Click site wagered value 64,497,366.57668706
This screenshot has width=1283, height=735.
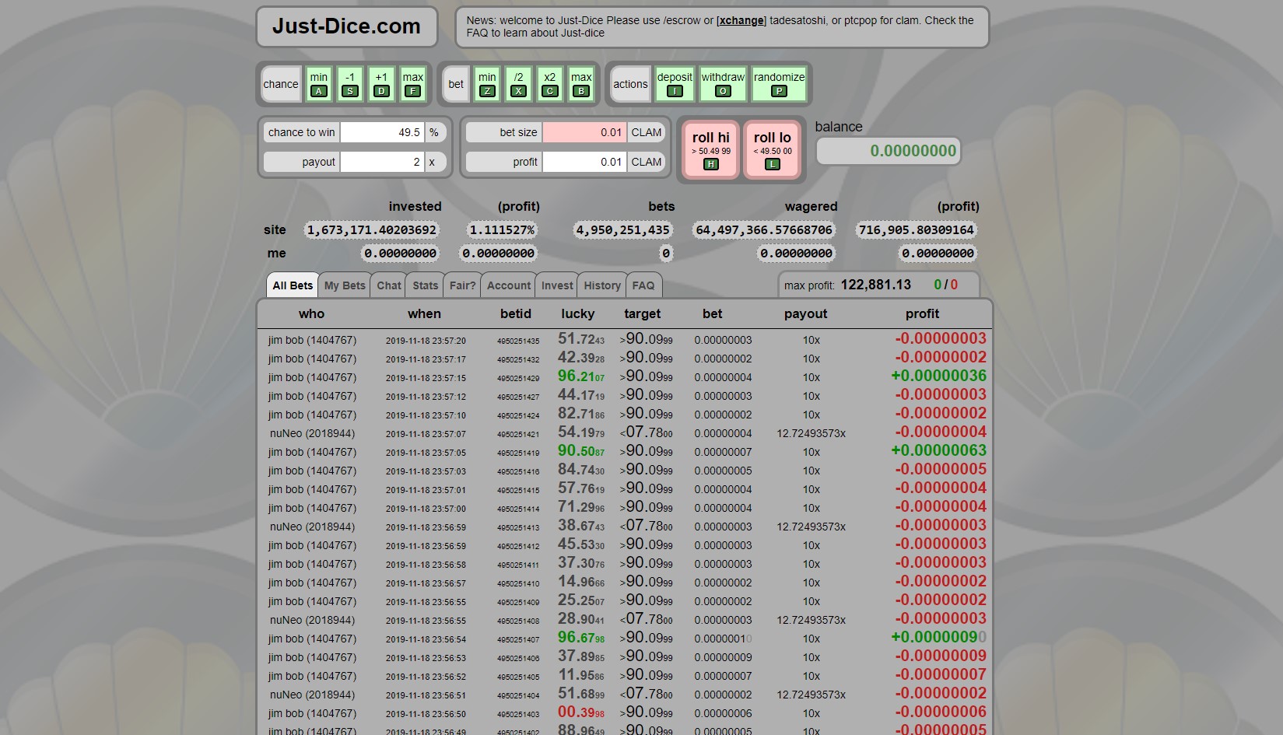(x=764, y=230)
